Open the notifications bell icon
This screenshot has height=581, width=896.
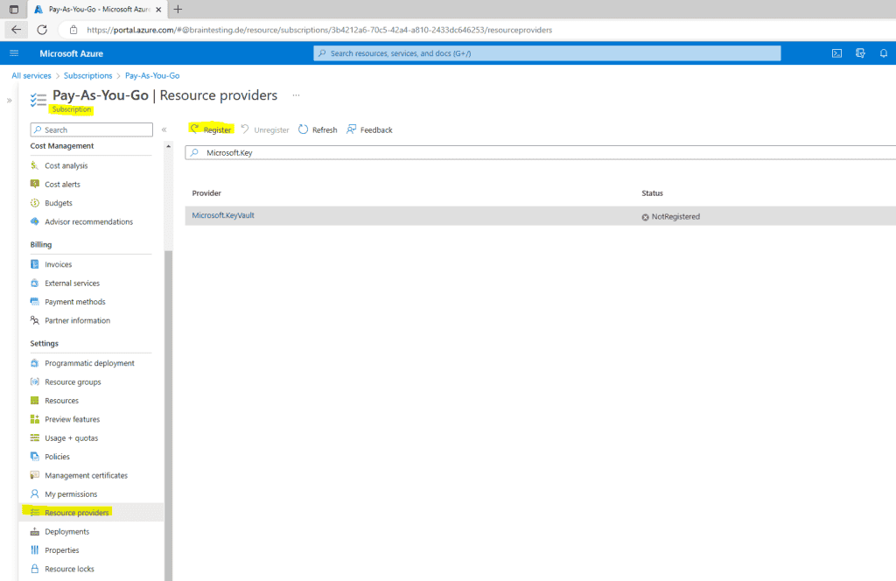(884, 52)
